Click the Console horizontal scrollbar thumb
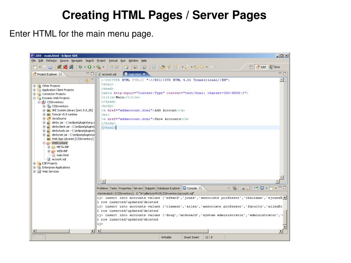 [155, 231]
